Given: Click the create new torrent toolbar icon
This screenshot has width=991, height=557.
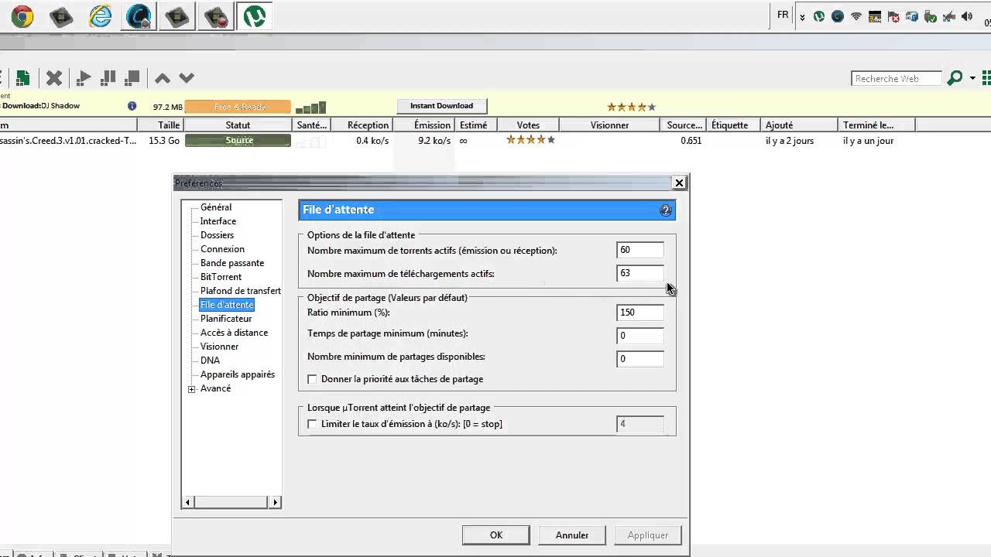Looking at the screenshot, I should point(22,77).
